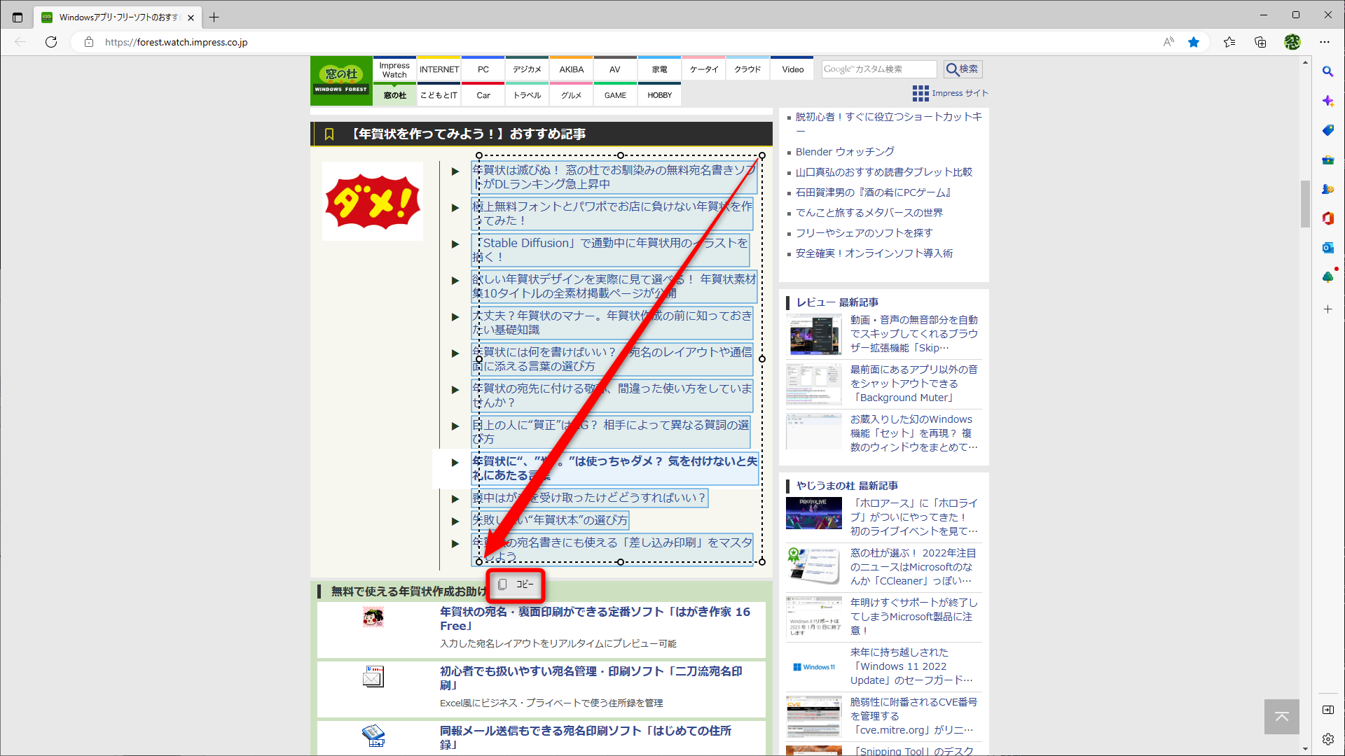Switch to the GAME category tab
Viewport: 1345px width, 756px height.
pos(614,94)
